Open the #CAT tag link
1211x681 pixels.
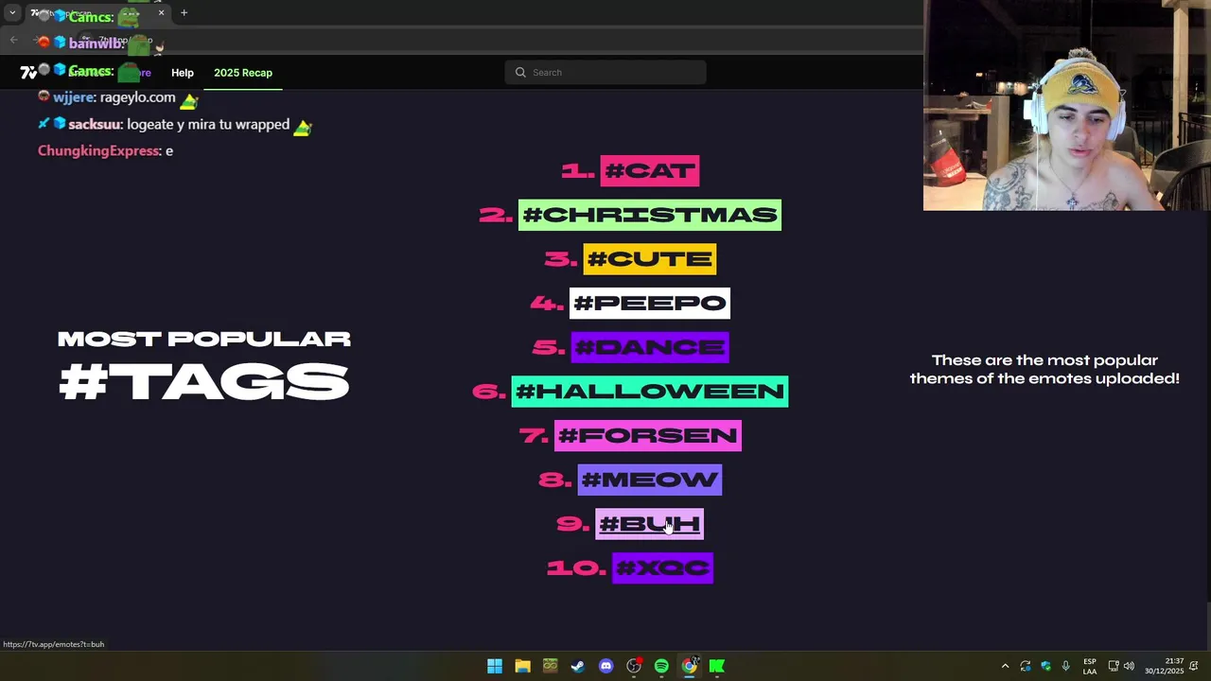coord(650,171)
